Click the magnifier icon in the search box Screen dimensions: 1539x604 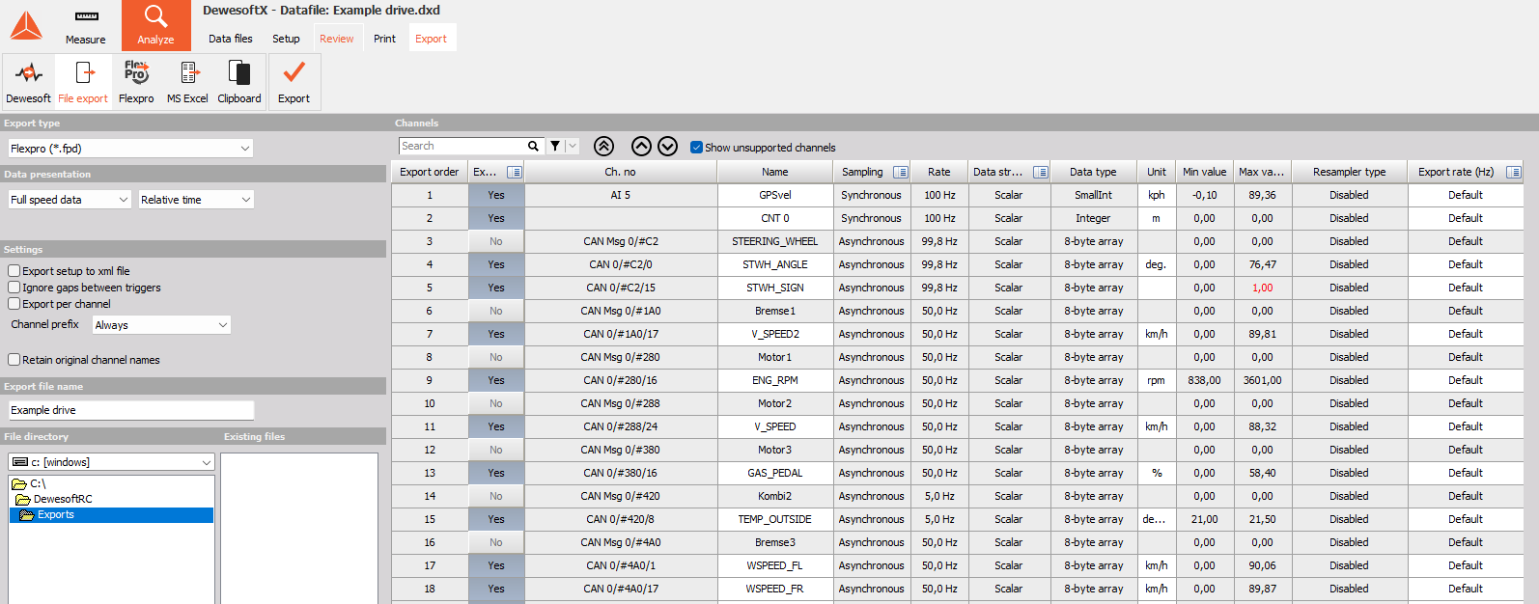pyautogui.click(x=533, y=146)
